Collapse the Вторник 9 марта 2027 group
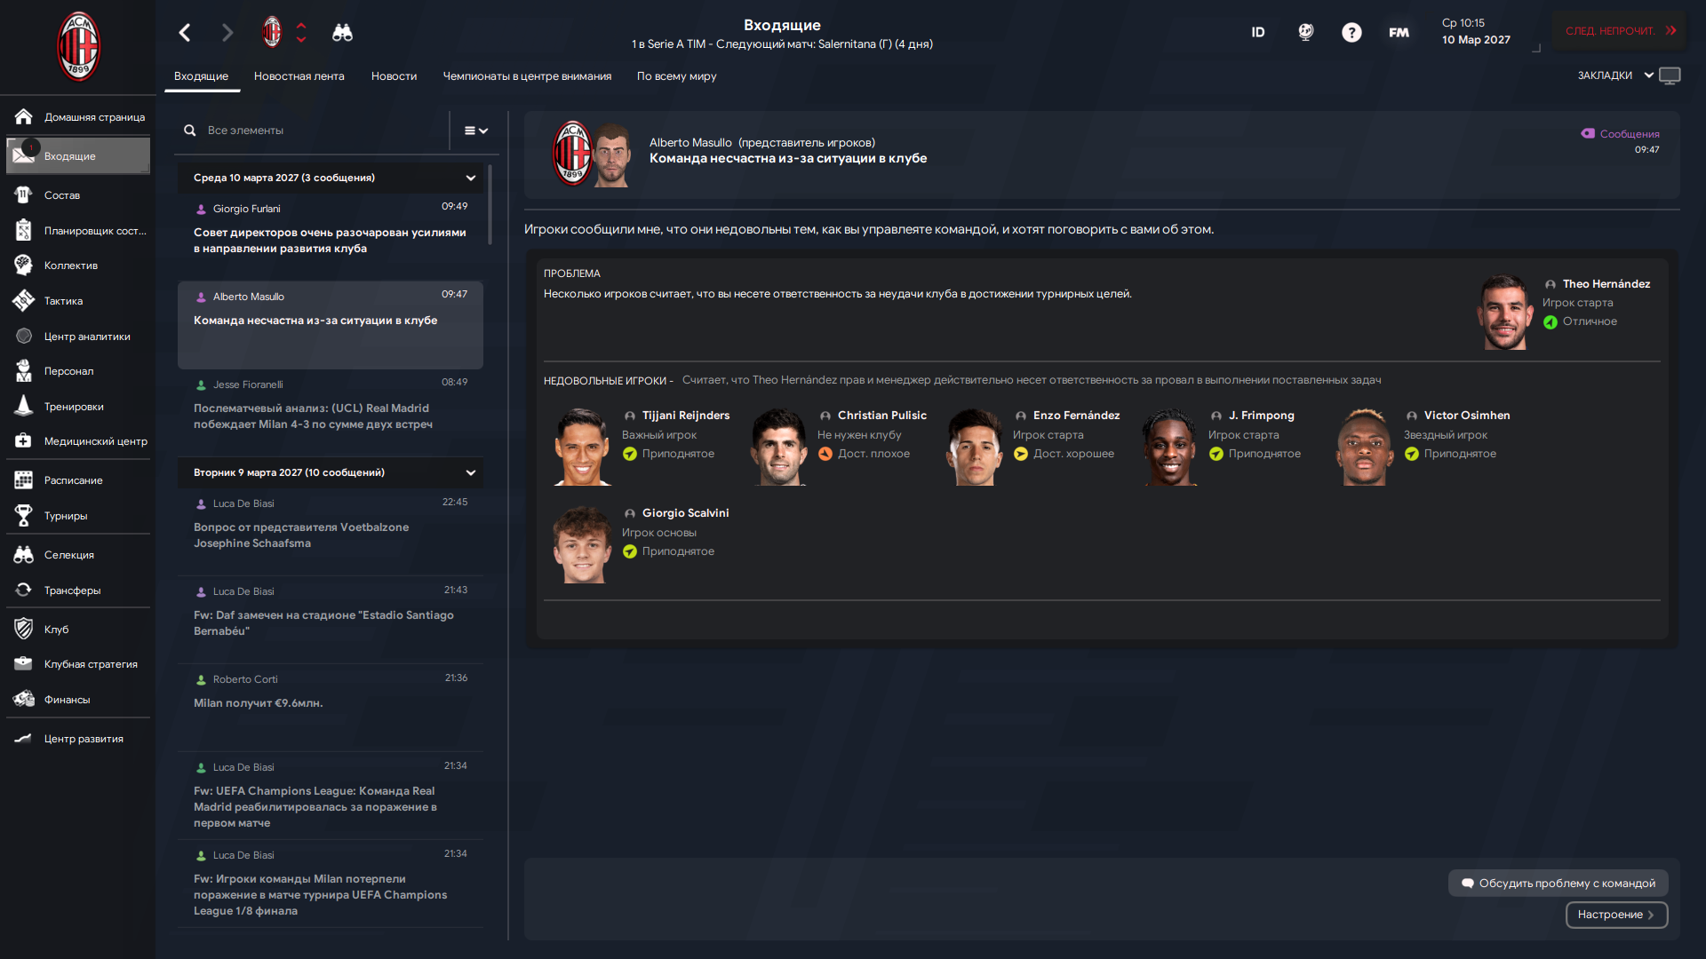 (471, 472)
